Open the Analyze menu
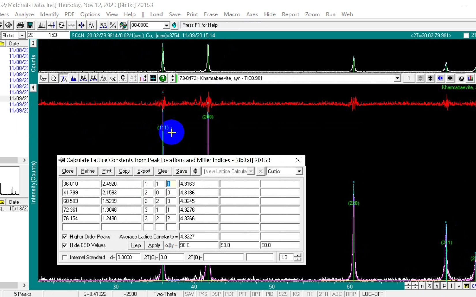Viewport: 476px width, 297px height. (25, 14)
